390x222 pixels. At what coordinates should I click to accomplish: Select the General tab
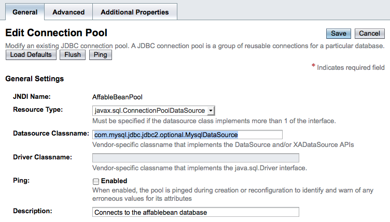[25, 12]
